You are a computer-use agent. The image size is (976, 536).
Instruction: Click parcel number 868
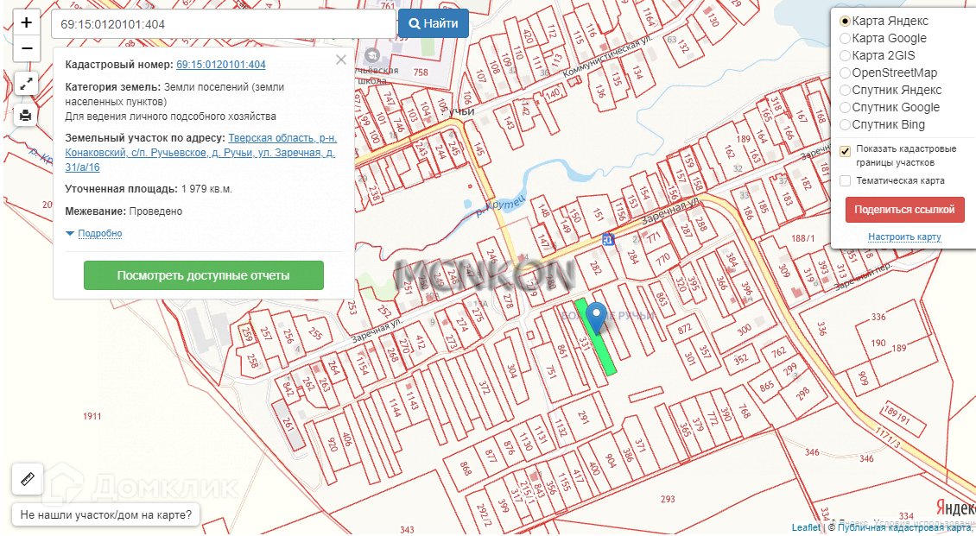(x=466, y=468)
